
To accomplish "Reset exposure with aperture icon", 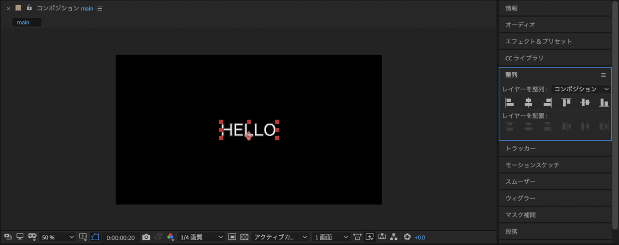I will coord(407,237).
